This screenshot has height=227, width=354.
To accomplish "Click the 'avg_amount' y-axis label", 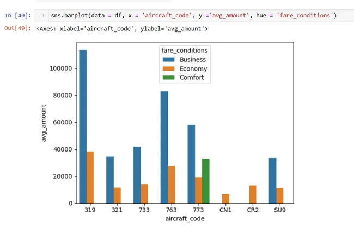I will [44, 123].
